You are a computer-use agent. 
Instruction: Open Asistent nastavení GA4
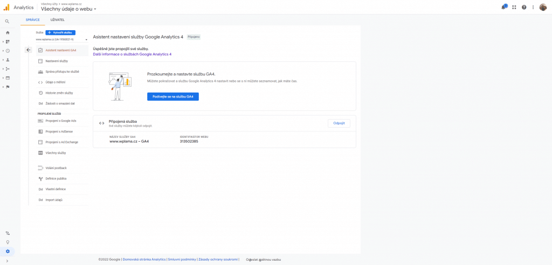pyautogui.click(x=63, y=50)
